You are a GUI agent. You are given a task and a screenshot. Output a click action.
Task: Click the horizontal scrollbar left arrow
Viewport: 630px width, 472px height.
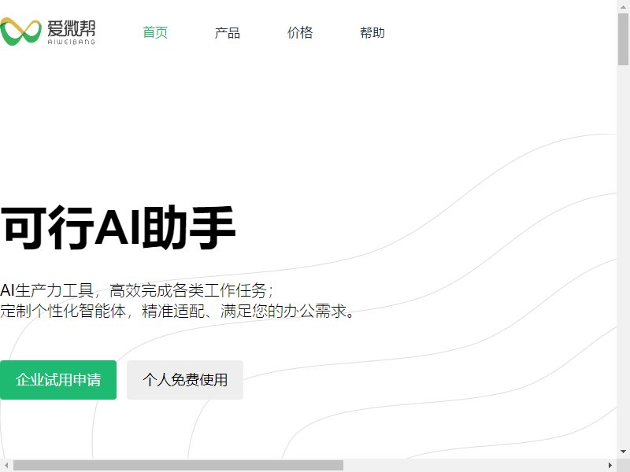[x=6, y=465]
